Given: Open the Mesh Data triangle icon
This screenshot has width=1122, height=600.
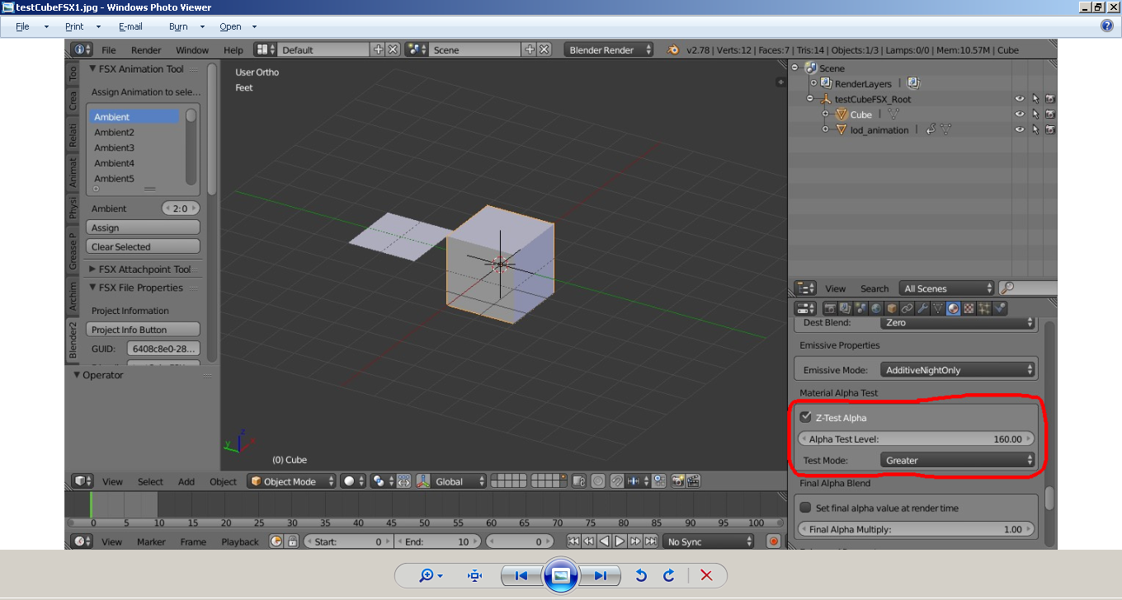Looking at the screenshot, I should (x=938, y=308).
